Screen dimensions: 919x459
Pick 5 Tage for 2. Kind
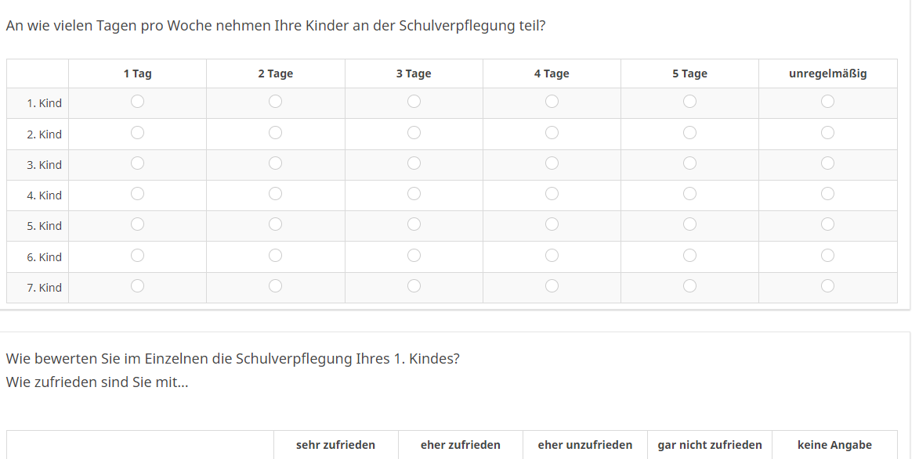[x=689, y=133]
